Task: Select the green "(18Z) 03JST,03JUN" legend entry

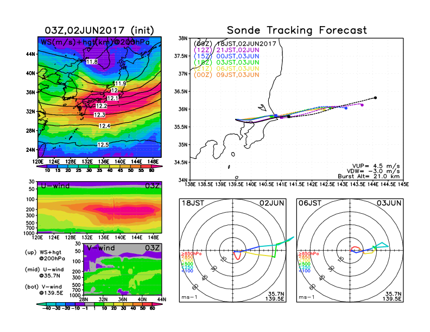Action: [226, 62]
